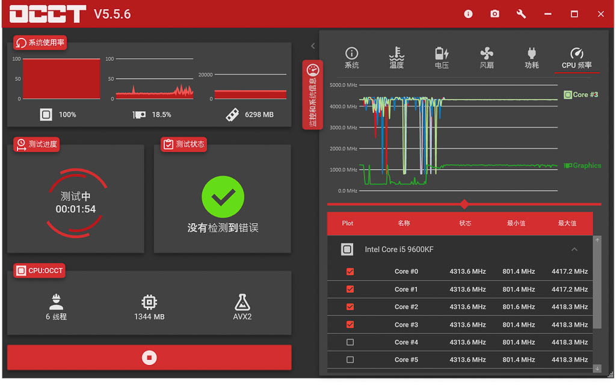Click the CPU:OCCT header badge
Viewport: 616px width, 385px height.
click(39, 271)
